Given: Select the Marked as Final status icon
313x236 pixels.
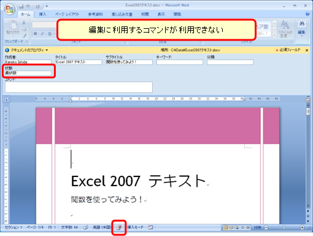Looking at the screenshot, I should coord(119,227).
